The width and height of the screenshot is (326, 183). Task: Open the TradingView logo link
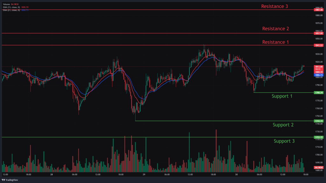click(x=10, y=180)
